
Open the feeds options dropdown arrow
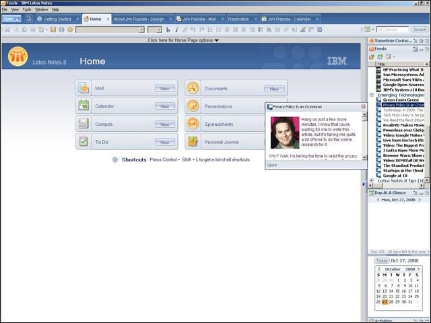[x=394, y=57]
